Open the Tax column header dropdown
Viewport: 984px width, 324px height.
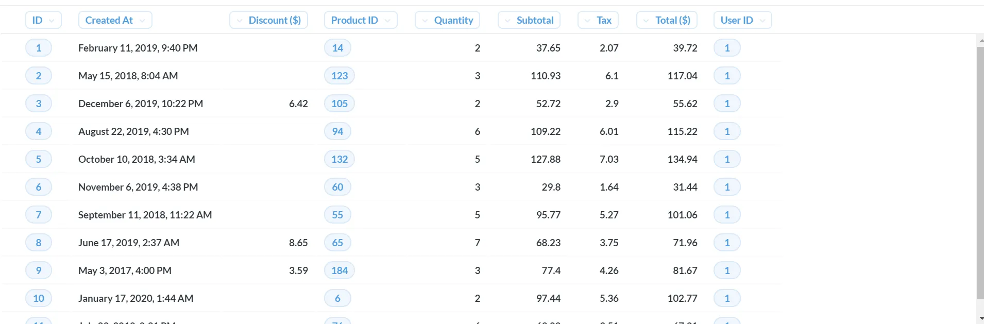[598, 20]
